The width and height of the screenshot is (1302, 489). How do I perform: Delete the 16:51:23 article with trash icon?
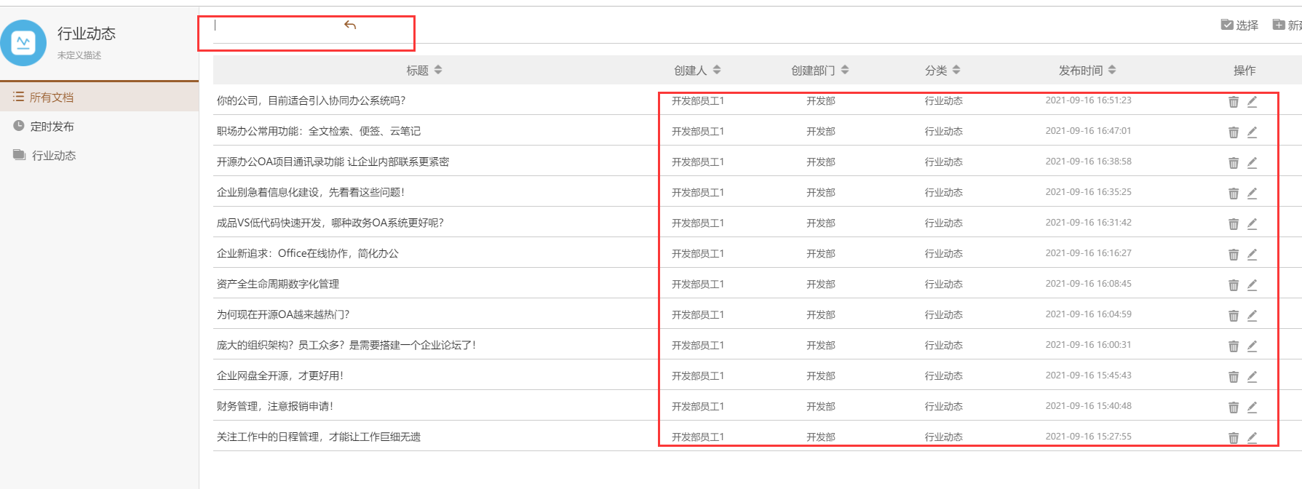point(1234,102)
